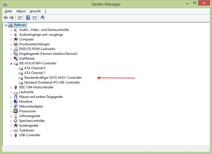Select the Audioeingänge und -ausgänge label
This screenshot has height=154, width=212.
41,35
